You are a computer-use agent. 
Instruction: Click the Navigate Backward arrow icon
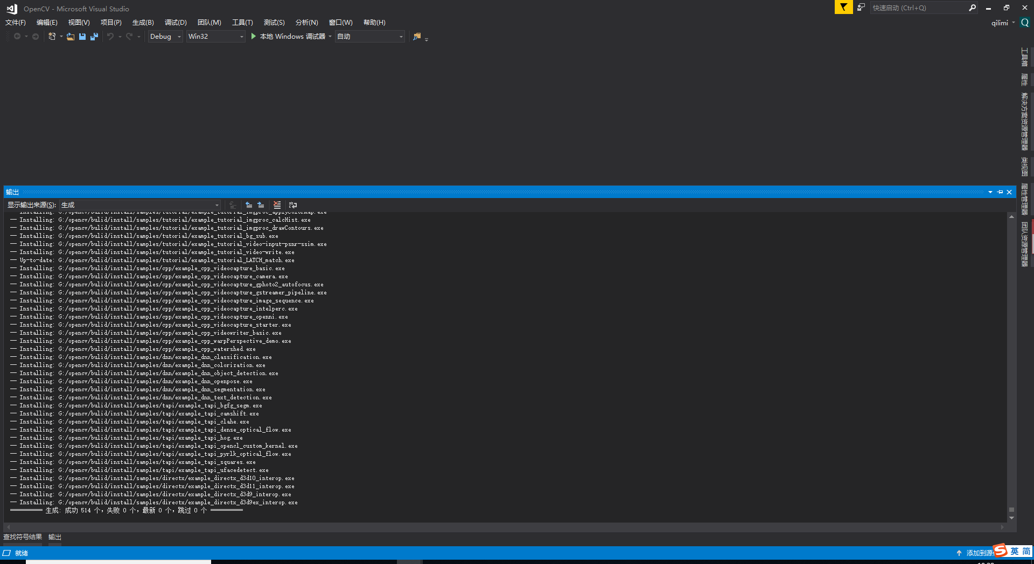(18, 36)
